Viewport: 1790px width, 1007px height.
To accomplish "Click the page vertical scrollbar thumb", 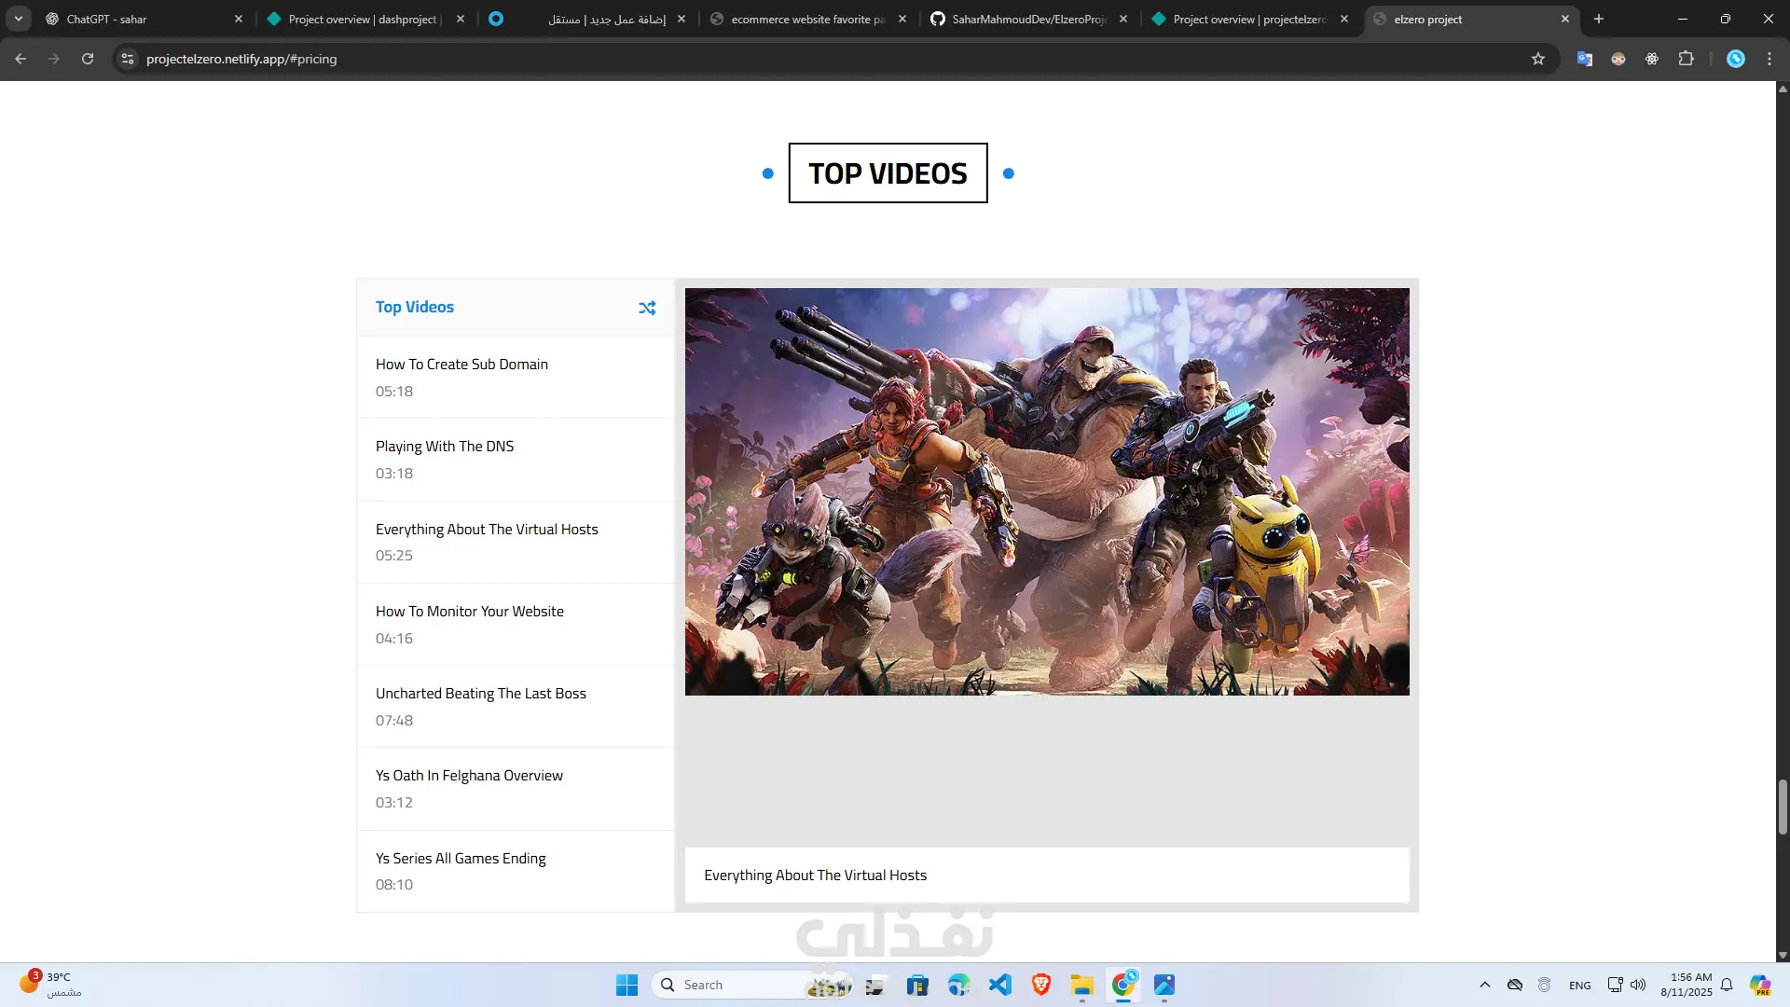I will (x=1783, y=807).
